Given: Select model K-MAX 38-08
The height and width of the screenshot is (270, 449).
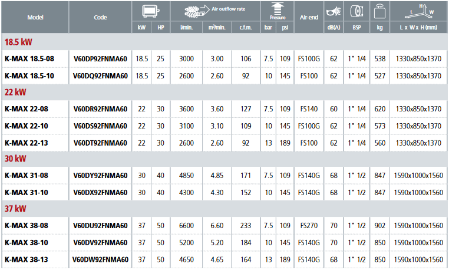Looking at the screenshot, I should coord(27,226).
